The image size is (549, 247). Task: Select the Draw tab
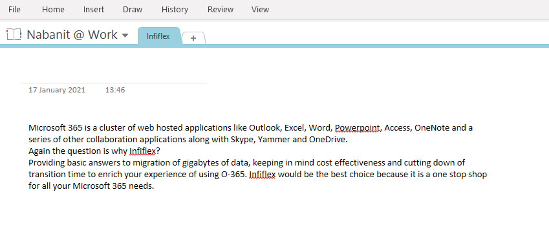click(133, 10)
